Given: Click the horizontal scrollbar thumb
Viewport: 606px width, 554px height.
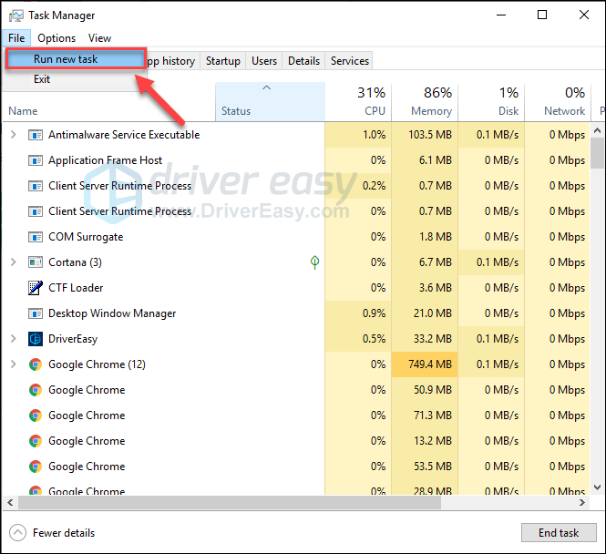Looking at the screenshot, I should click(230, 503).
